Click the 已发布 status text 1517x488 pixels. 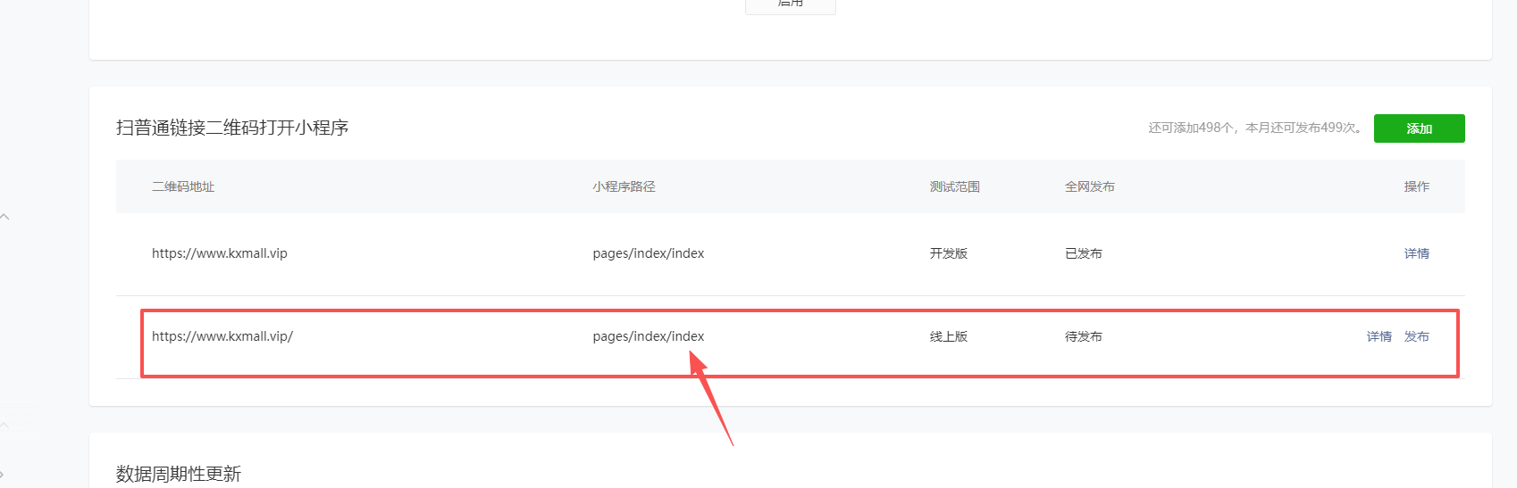1083,253
